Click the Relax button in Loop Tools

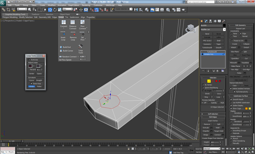(39, 87)
